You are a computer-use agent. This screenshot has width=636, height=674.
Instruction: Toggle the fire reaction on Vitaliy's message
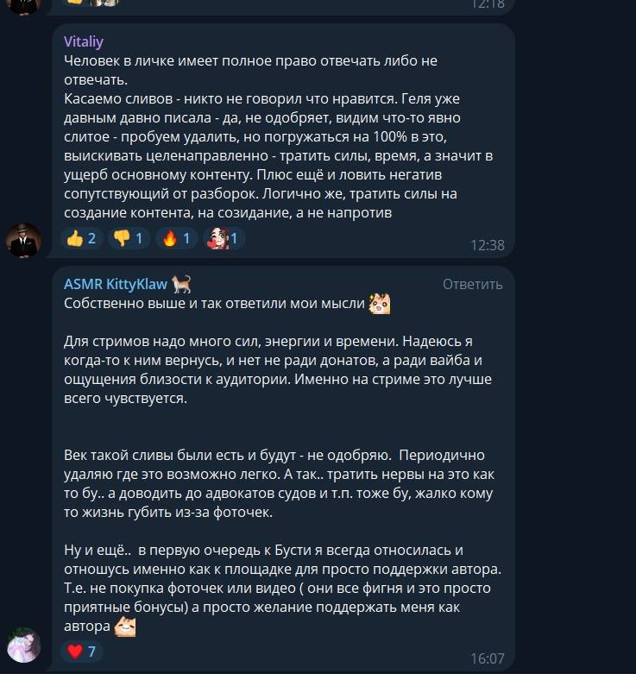coord(176,238)
